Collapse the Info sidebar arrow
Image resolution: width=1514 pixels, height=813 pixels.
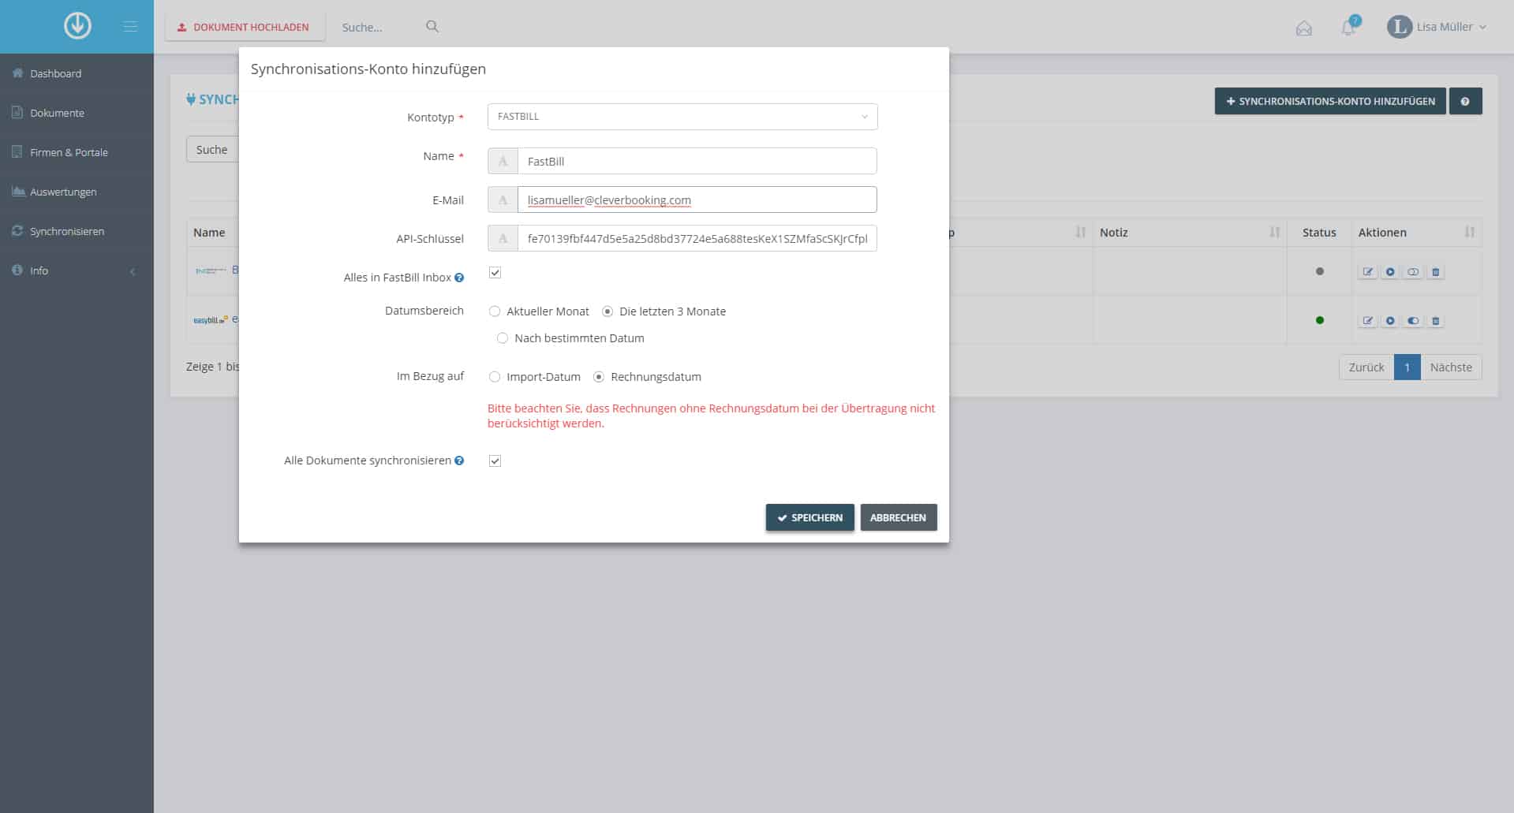coord(133,271)
